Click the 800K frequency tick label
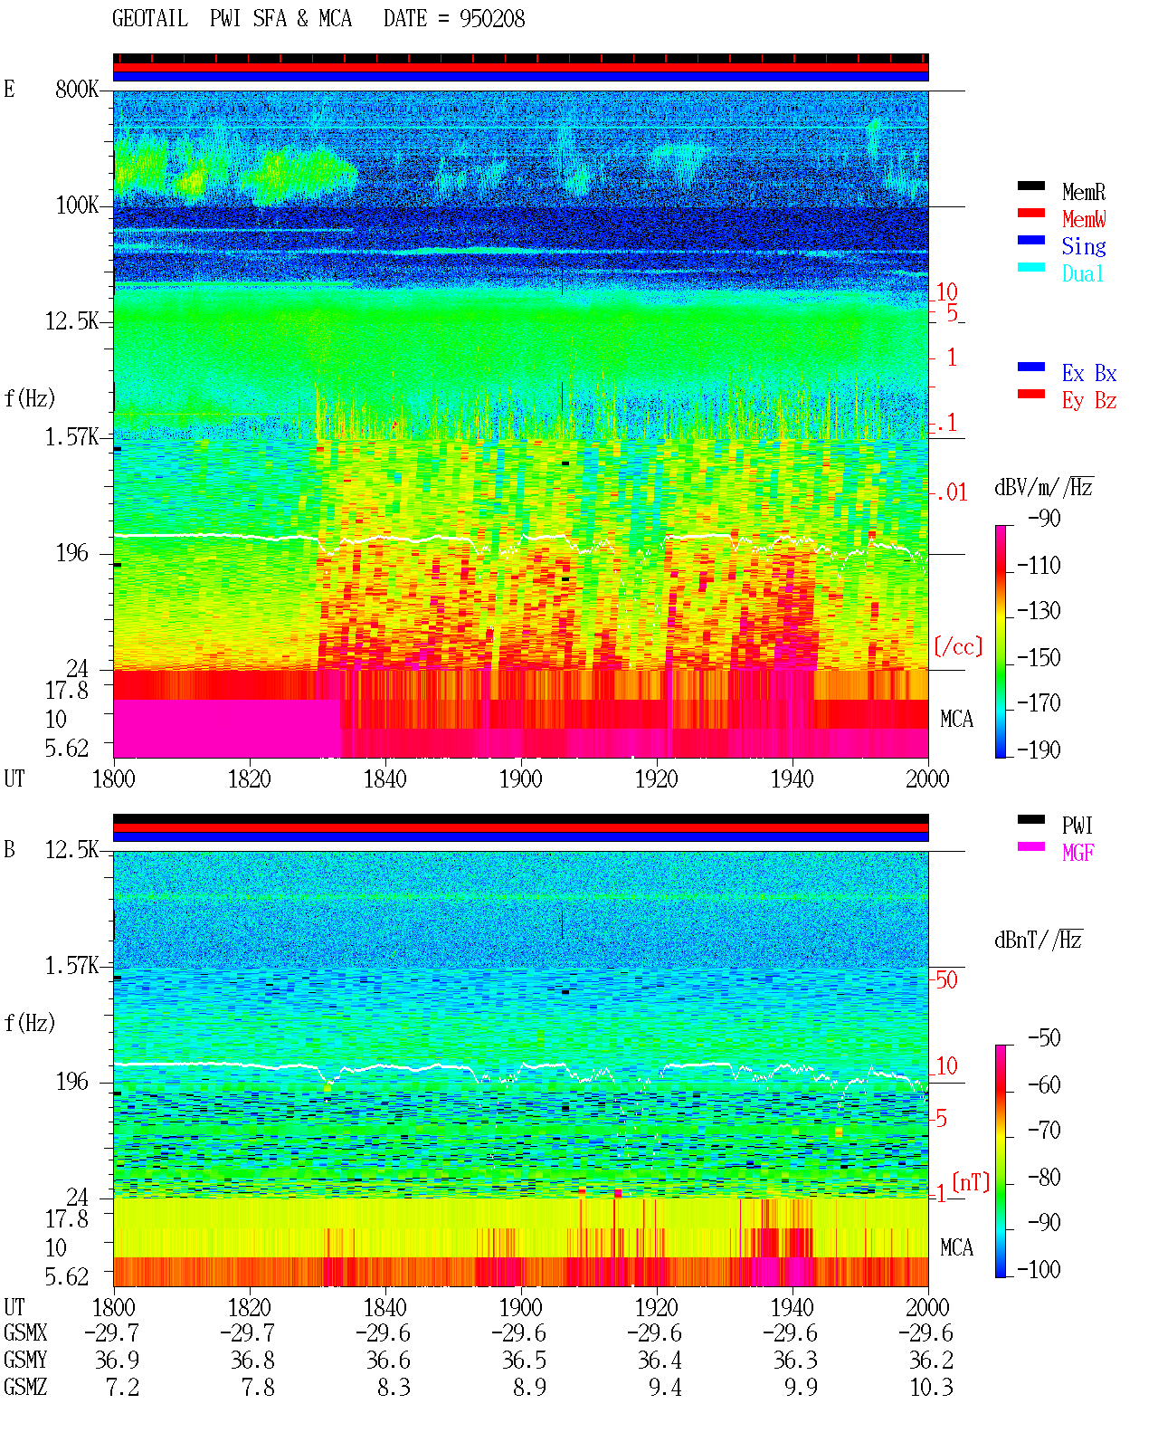This screenshot has width=1158, height=1442. (x=77, y=90)
